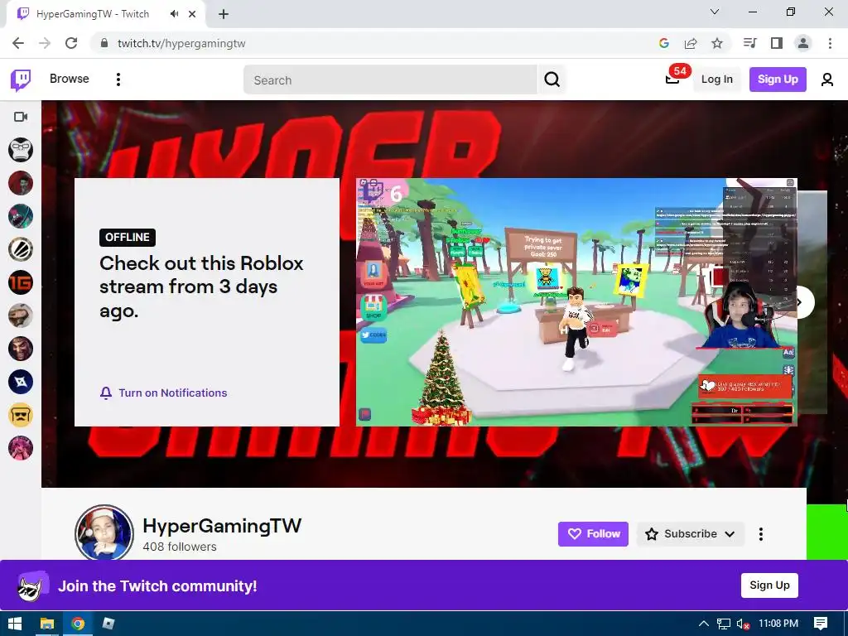
Task: Open the Windows Start menu
Action: (15, 624)
